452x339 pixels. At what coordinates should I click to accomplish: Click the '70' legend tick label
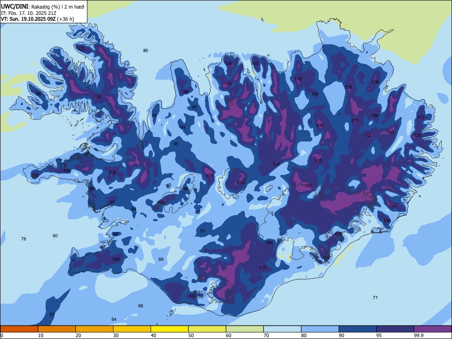266,335
